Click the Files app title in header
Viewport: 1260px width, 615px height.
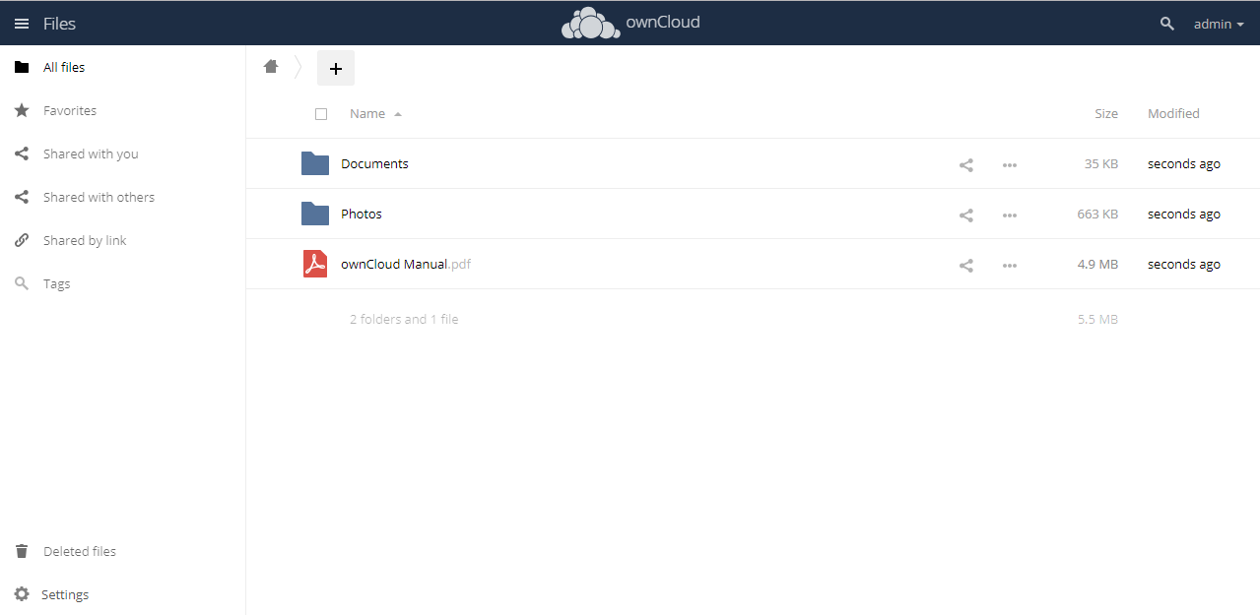click(x=59, y=24)
